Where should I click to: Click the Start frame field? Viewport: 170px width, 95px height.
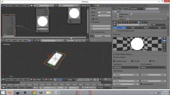46,88
